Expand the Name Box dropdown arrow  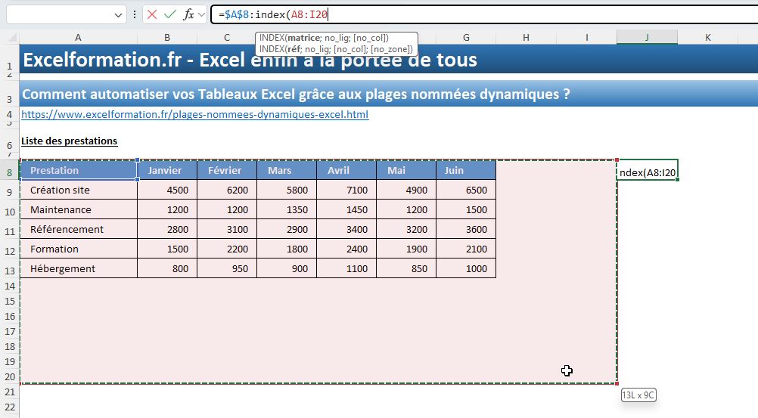coord(118,15)
